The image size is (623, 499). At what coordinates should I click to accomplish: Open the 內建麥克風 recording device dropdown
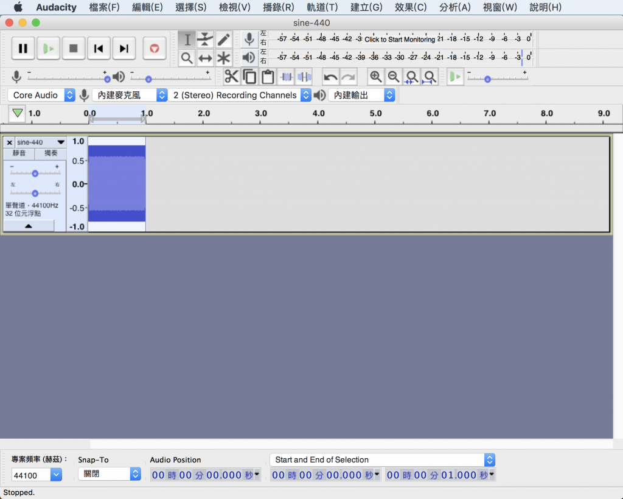[130, 95]
